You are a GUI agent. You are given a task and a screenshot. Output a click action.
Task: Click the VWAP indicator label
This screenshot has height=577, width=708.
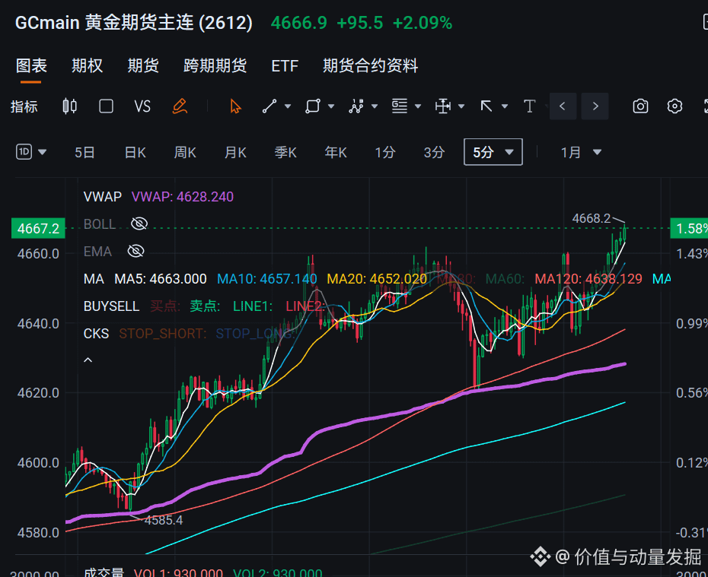coord(103,197)
